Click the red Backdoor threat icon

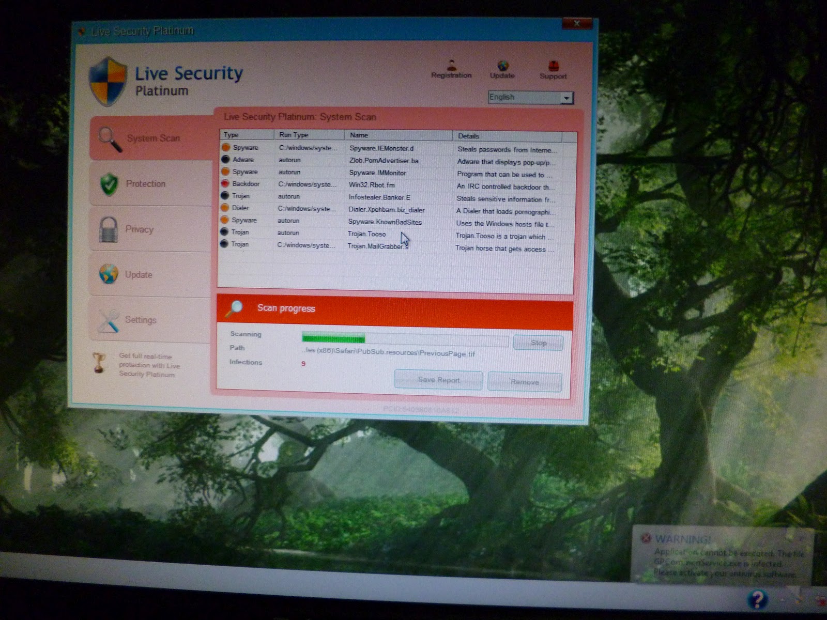225,183
